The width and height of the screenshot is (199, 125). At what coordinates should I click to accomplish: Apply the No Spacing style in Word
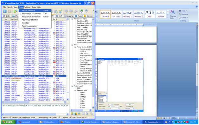click(116, 14)
